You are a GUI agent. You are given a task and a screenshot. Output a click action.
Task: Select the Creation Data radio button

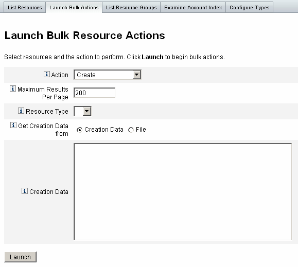(79, 130)
